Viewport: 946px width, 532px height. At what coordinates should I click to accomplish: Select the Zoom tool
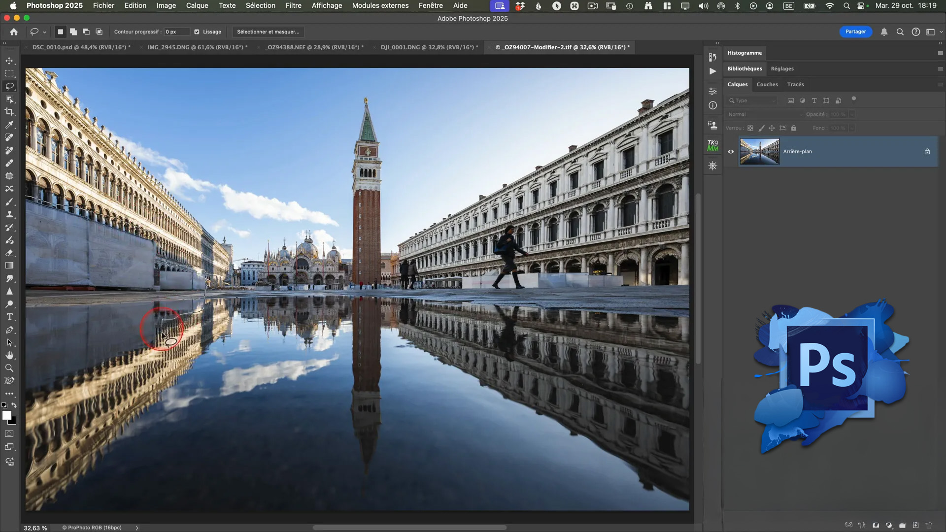point(9,367)
